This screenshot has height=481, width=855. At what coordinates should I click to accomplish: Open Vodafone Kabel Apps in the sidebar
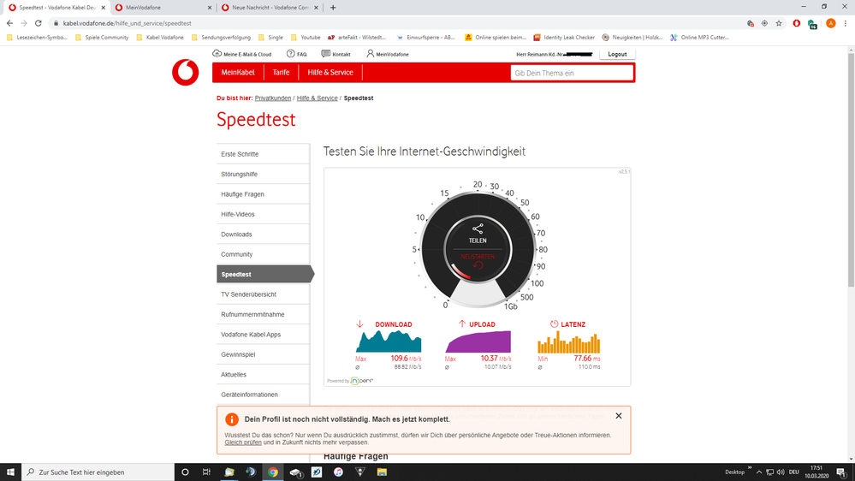tap(263, 335)
